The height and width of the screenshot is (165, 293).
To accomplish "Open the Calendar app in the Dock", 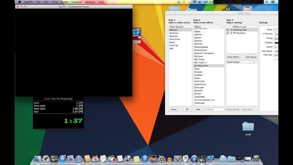I will [x=95, y=159].
